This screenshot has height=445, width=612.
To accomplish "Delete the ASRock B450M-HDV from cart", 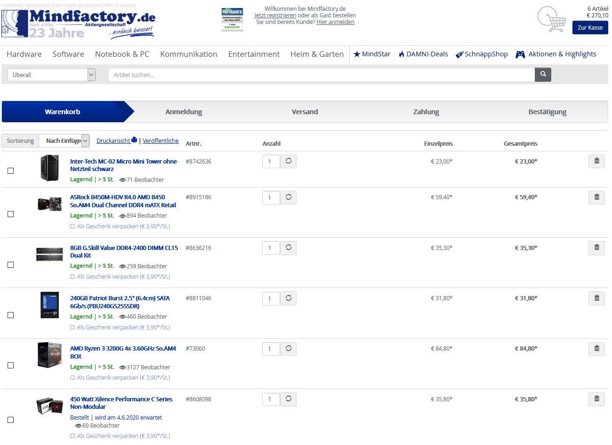I will [596, 197].
